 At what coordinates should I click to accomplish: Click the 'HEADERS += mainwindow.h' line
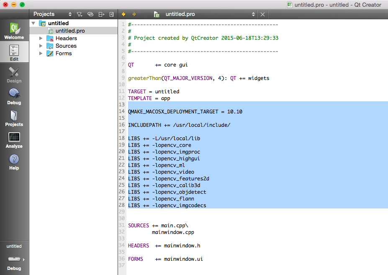pos(164,246)
